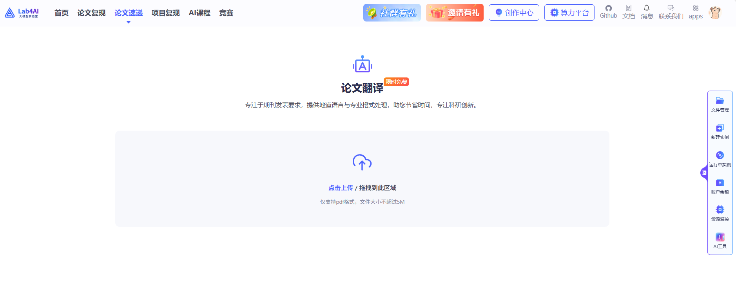Open 账户余额 in the side panel
Screen dimensions: 736x282
pyautogui.click(x=720, y=187)
